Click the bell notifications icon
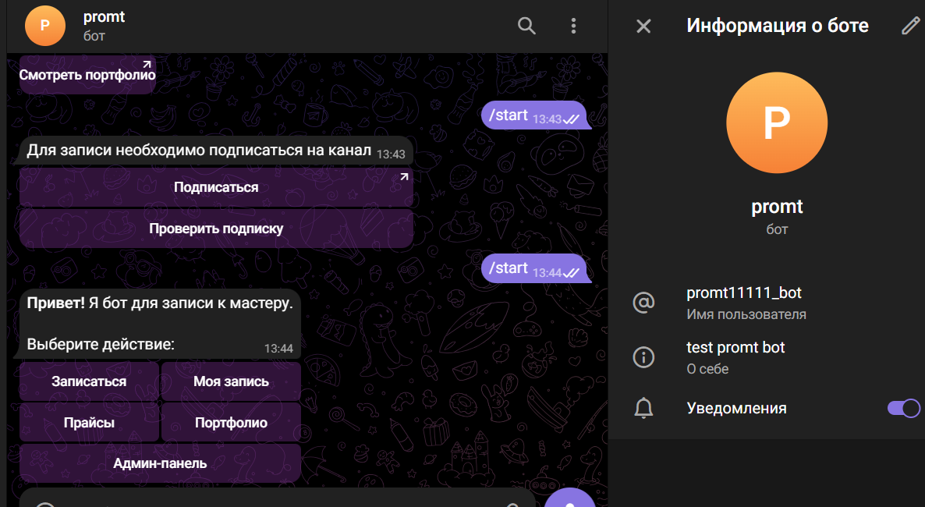This screenshot has height=507, width=925. 643,408
